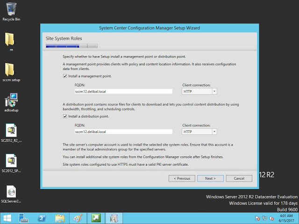Click the Windows Start button

[x=7, y=218]
